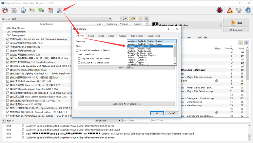Click the Nexus globe icon in toolbar

click(x=23, y=10)
